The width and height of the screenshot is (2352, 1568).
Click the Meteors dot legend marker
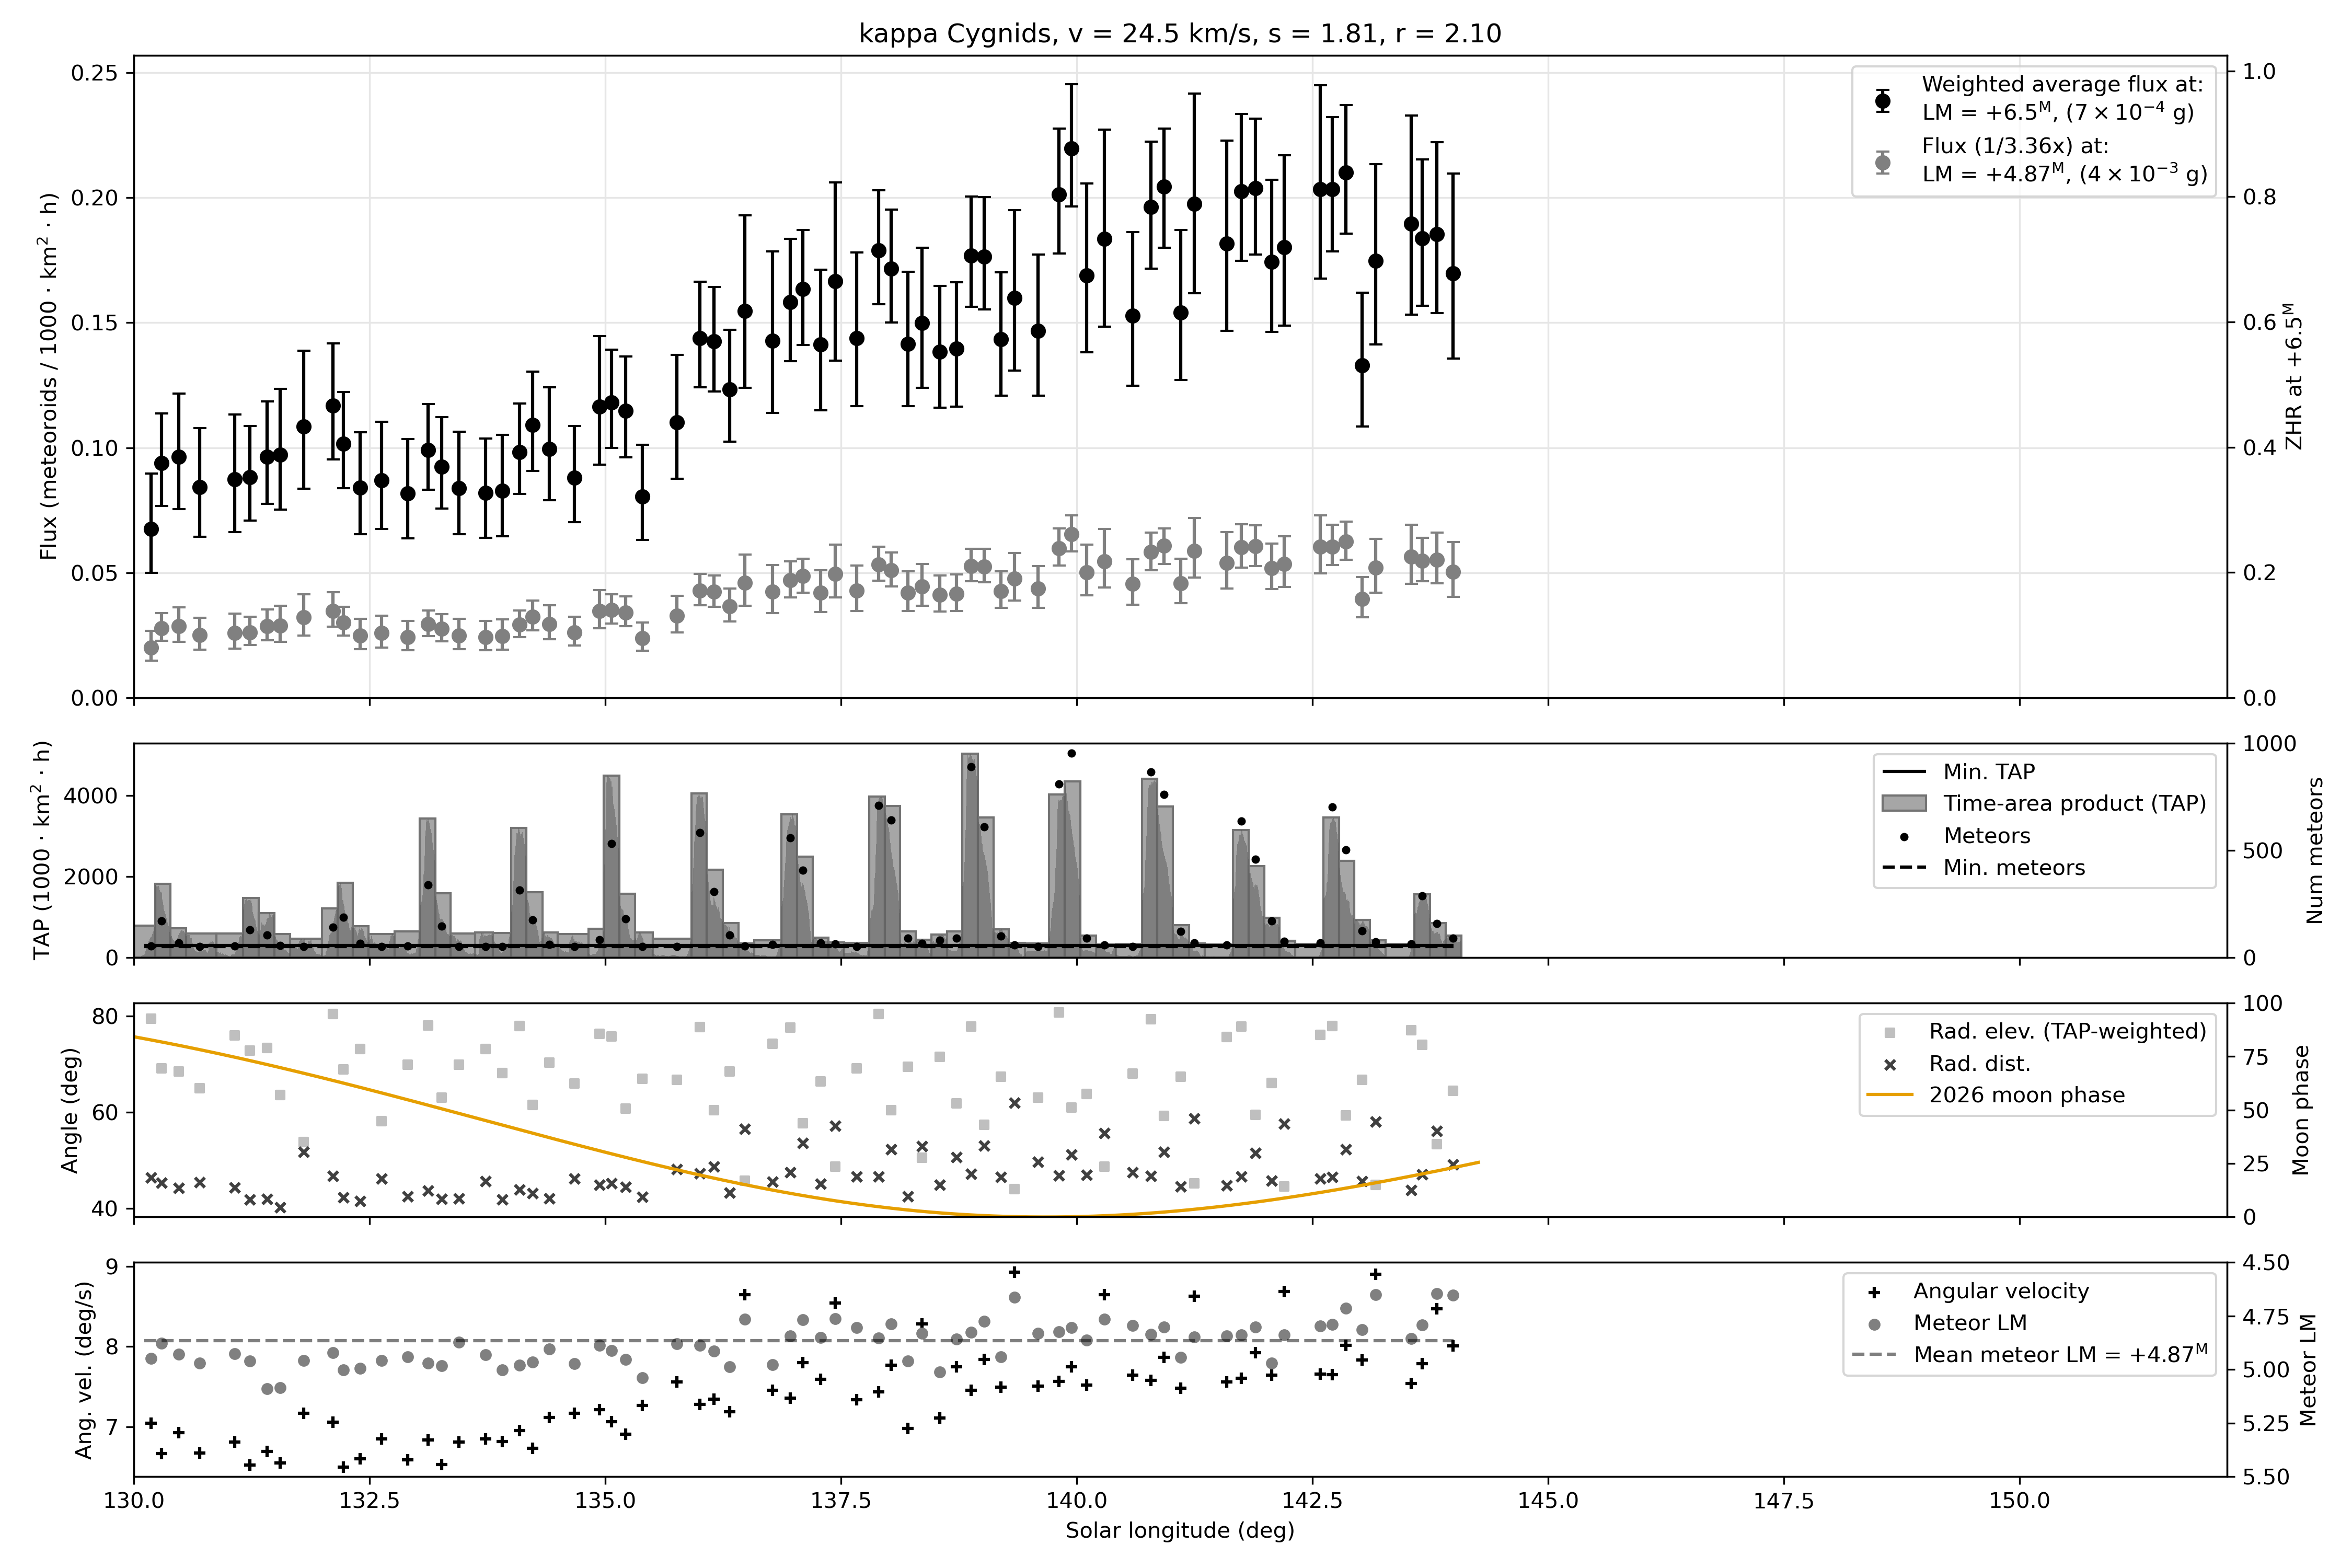pos(1904,836)
